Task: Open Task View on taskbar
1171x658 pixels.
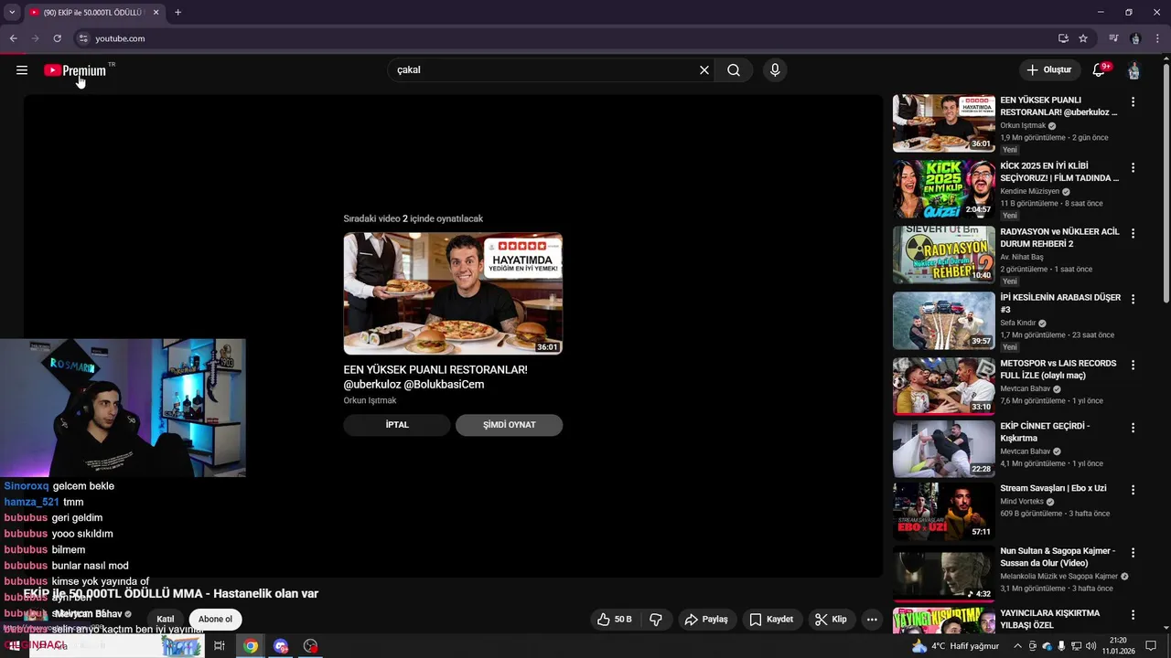Action: pyautogui.click(x=220, y=646)
